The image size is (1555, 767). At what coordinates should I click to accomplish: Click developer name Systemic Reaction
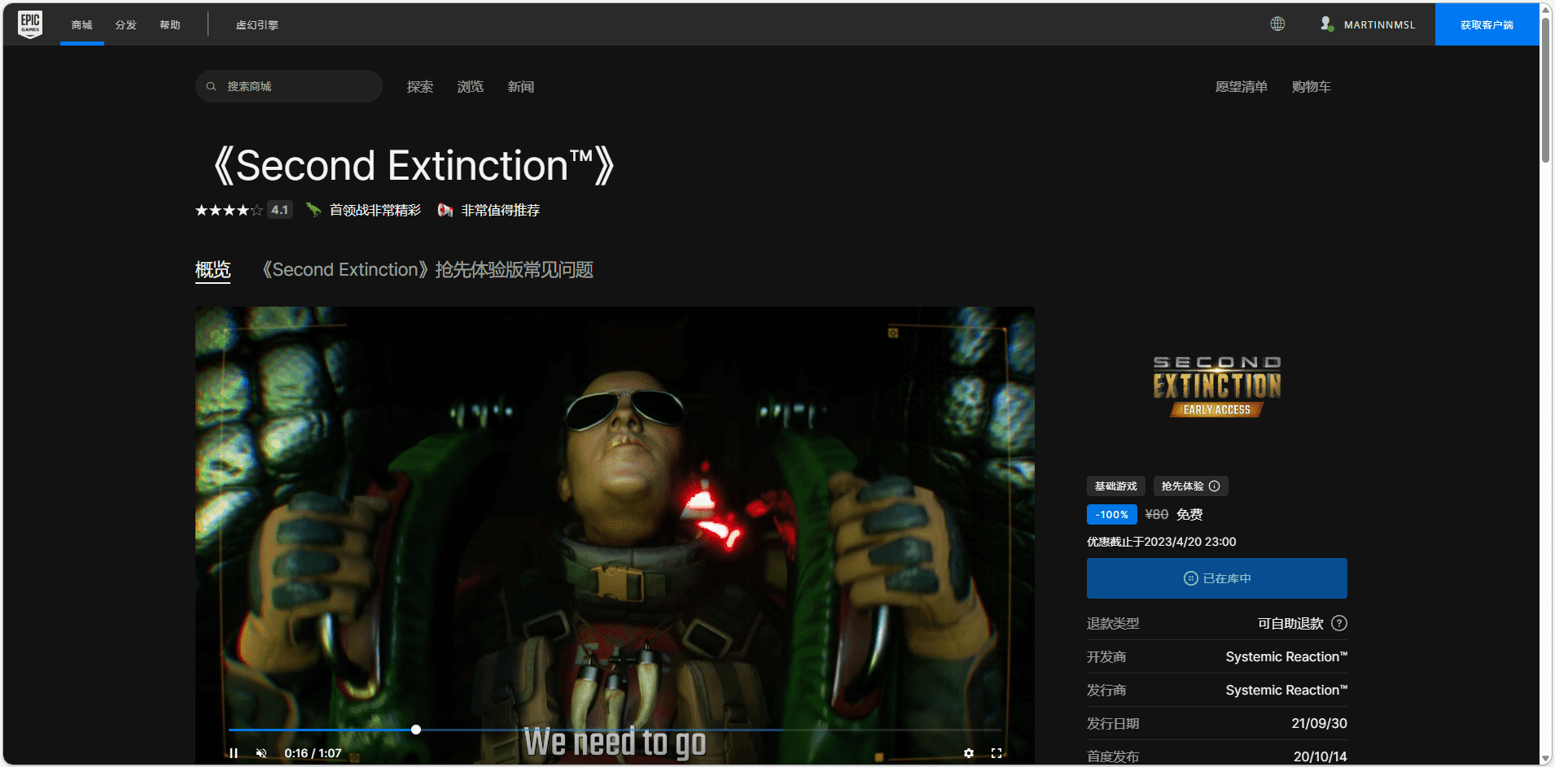tap(1286, 656)
